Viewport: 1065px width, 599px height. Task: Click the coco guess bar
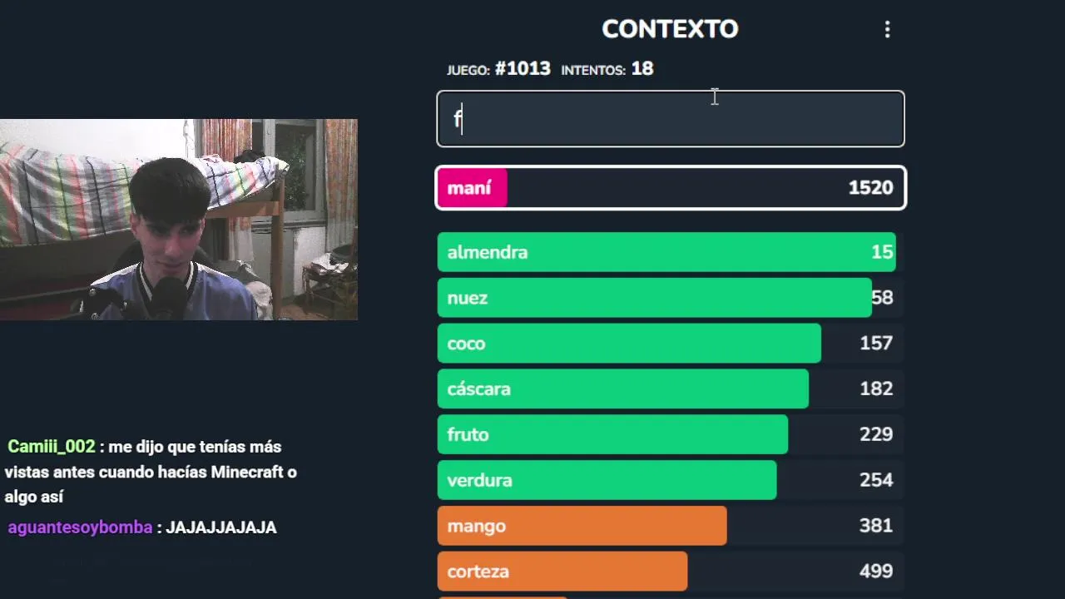(629, 344)
